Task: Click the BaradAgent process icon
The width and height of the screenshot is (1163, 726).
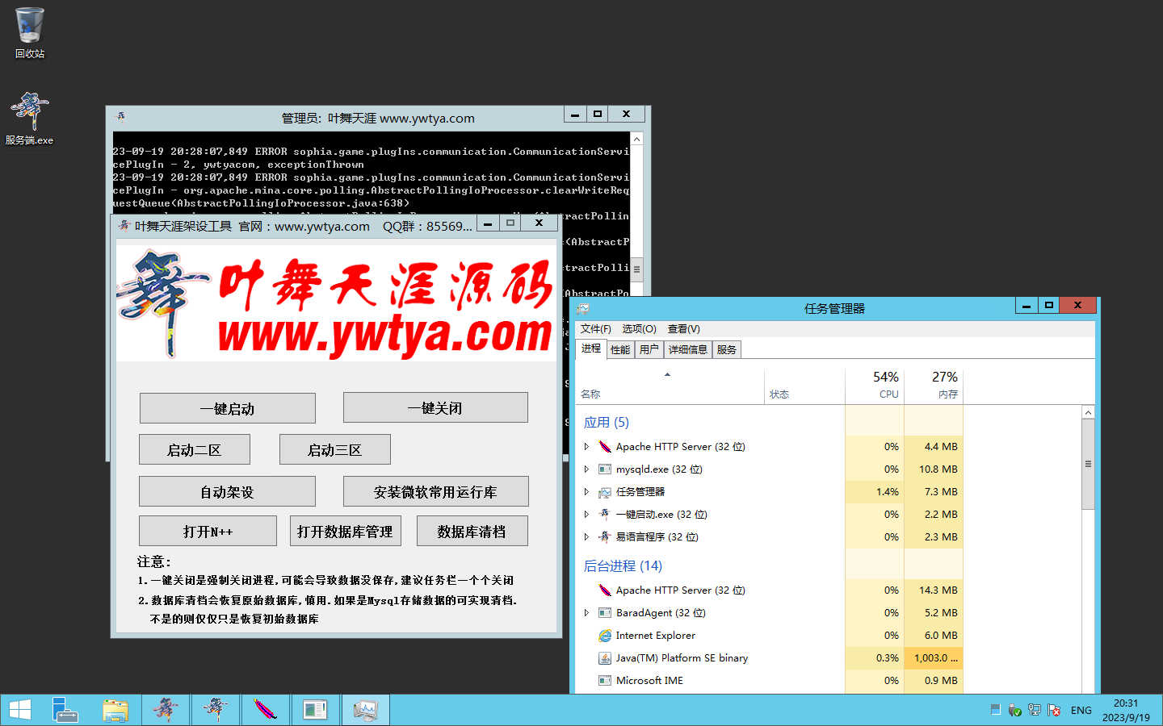Action: 605,612
